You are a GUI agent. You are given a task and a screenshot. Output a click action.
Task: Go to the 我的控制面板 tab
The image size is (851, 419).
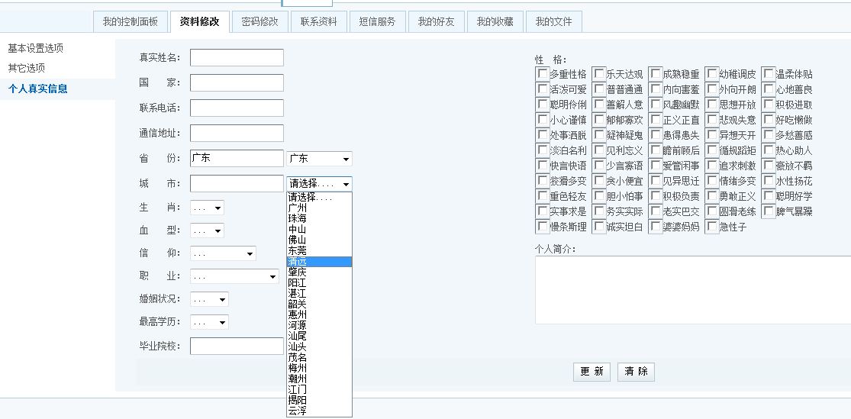131,21
